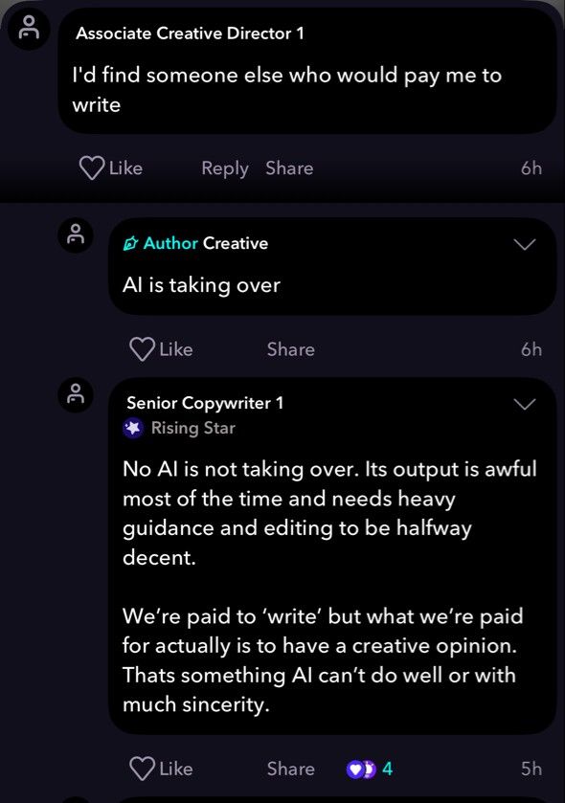This screenshot has height=803, width=565.
Task: Share the "AI is taking over" reply
Action: [291, 349]
